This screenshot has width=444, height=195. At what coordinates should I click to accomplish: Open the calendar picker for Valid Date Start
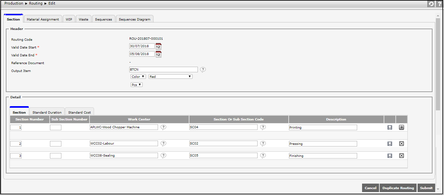(158, 46)
